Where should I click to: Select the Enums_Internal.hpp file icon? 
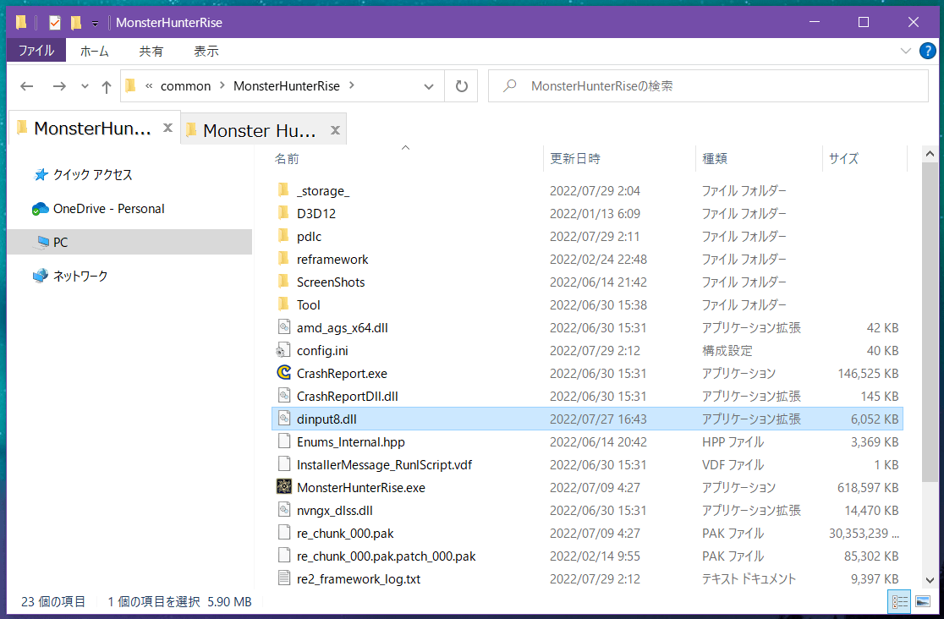[x=284, y=441]
